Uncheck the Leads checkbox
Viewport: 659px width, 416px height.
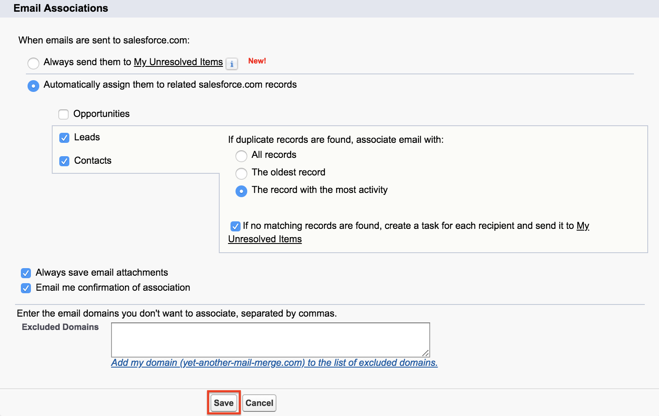[x=64, y=138]
